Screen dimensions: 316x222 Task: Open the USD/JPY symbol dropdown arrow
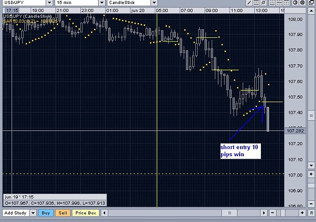(50, 3)
